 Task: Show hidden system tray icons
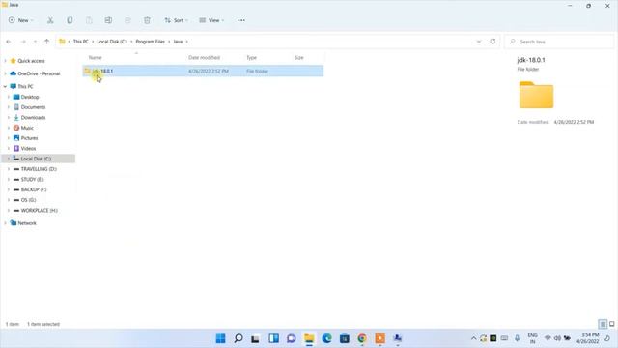[474, 338]
